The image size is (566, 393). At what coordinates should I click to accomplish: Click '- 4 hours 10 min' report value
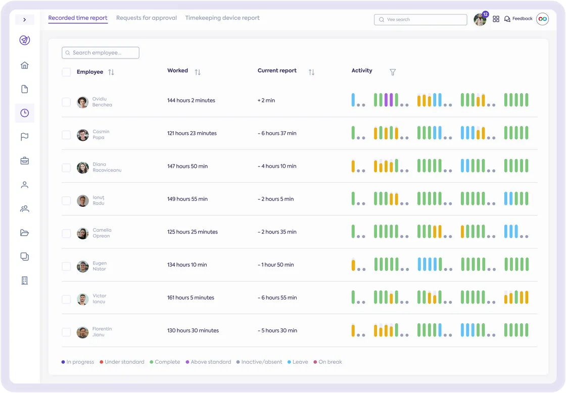(x=277, y=166)
